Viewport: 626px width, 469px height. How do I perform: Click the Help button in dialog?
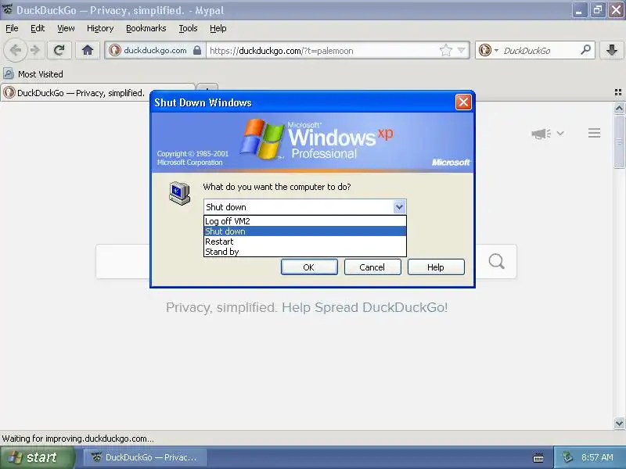pos(436,267)
